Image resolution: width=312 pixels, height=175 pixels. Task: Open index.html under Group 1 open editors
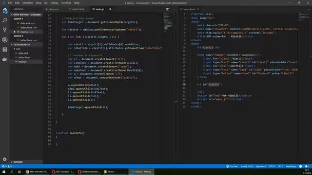coord(26,28)
